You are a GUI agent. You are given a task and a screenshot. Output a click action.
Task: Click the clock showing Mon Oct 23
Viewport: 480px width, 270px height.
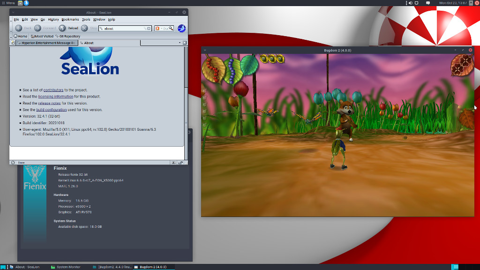click(453, 3)
